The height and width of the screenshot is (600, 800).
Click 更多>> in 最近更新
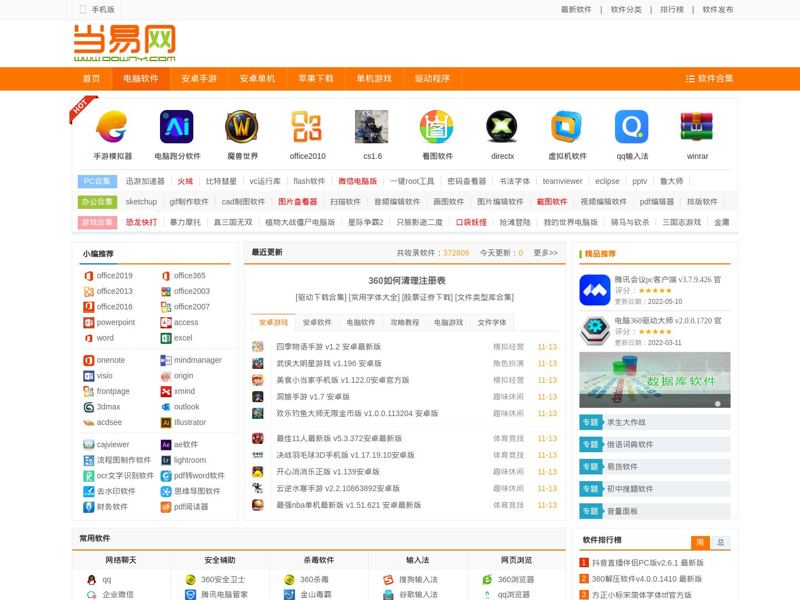coord(546,253)
